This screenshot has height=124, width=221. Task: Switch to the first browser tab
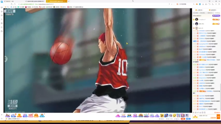14,1
